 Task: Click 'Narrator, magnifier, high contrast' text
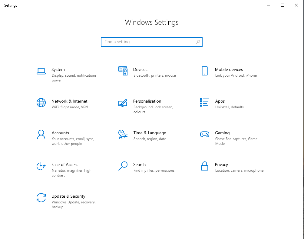tap(71, 173)
